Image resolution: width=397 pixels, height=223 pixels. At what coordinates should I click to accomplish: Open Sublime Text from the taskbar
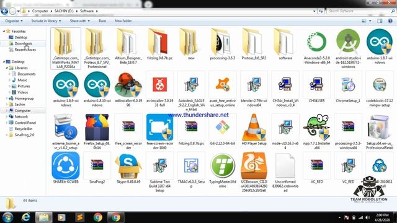point(80,217)
